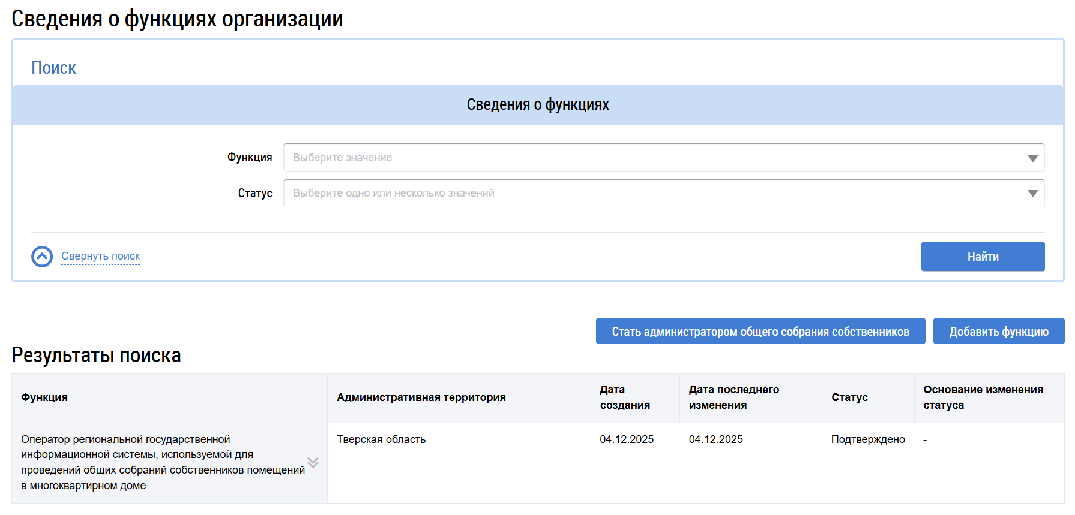Click the Дата создания column header
Viewport: 1075px width, 515px height.
tap(624, 397)
